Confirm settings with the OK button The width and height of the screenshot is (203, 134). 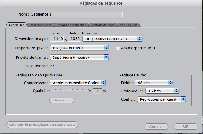(x=186, y=126)
